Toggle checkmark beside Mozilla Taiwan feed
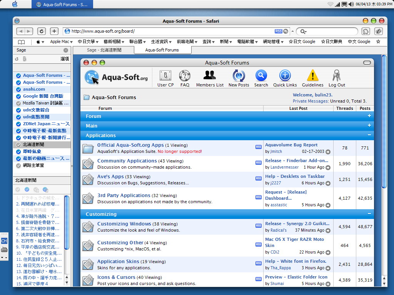394x295 pixels. click(x=18, y=103)
